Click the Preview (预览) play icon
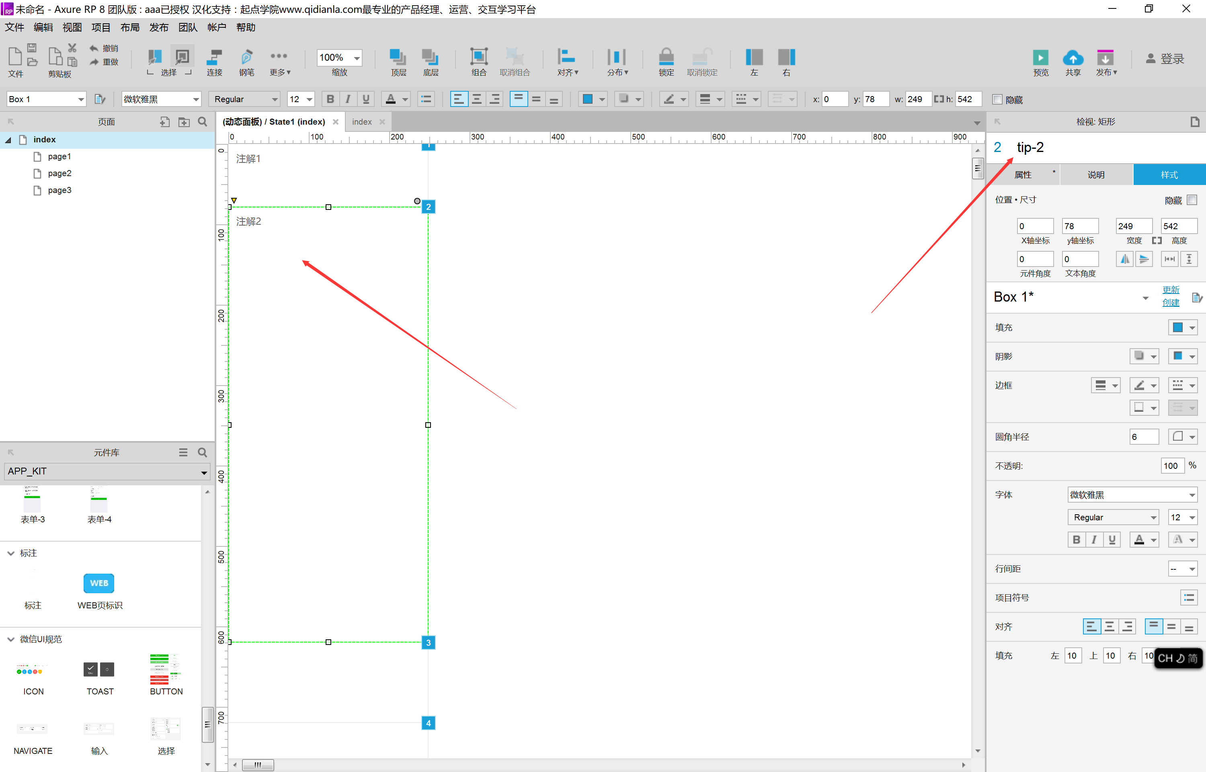The height and width of the screenshot is (772, 1206). pyautogui.click(x=1040, y=57)
